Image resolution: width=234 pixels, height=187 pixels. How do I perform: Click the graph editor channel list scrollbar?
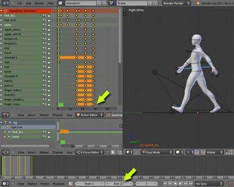pos(25,146)
